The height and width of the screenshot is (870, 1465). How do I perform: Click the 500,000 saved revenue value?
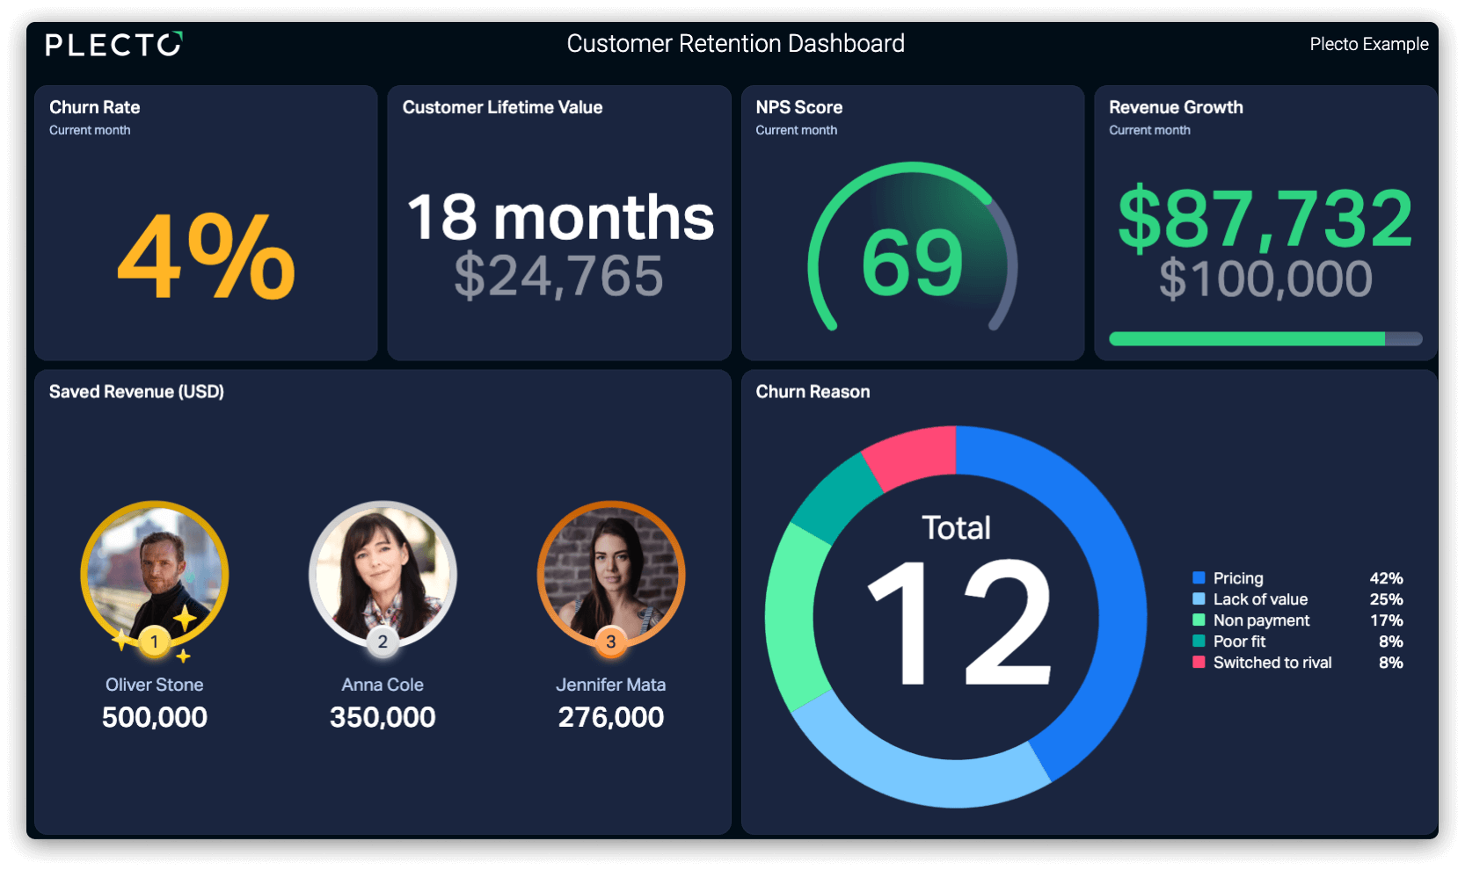click(155, 717)
